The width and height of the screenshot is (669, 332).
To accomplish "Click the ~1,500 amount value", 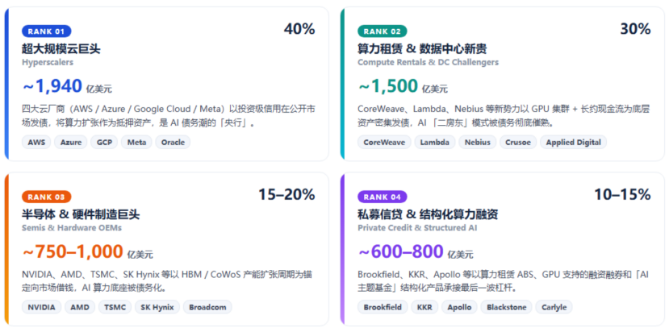I will pos(388,86).
